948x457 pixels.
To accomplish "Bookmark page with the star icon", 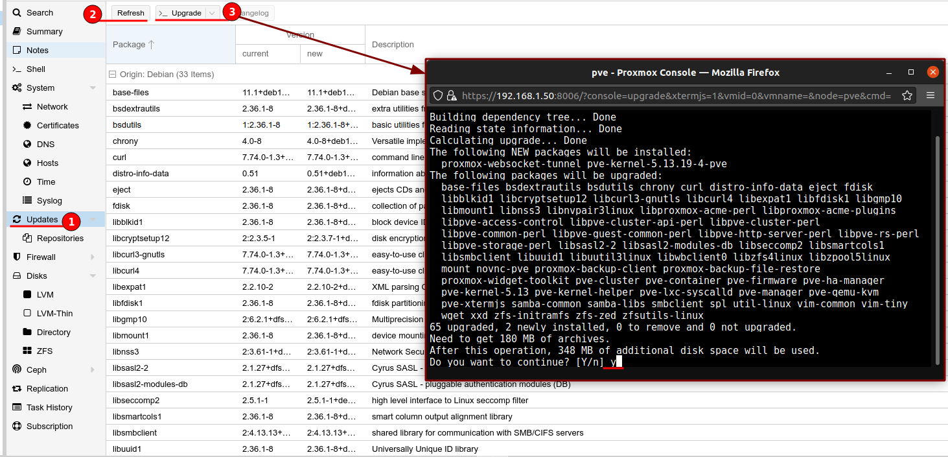I will (x=907, y=96).
